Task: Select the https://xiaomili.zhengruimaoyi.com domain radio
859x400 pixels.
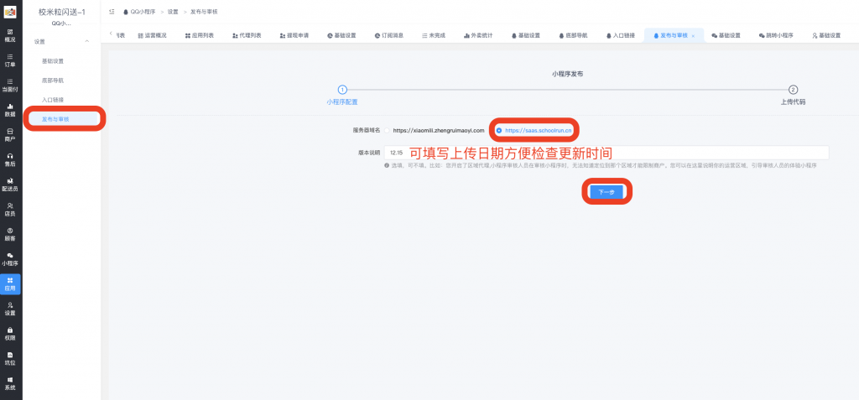Action: 388,131
